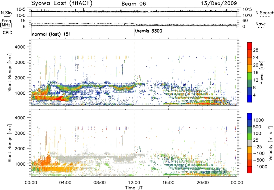Image resolution: width=274 pixels, height=190 pixels.
Task: Click the '1000' tick on the Velocity colorbar
Action: click(259, 120)
